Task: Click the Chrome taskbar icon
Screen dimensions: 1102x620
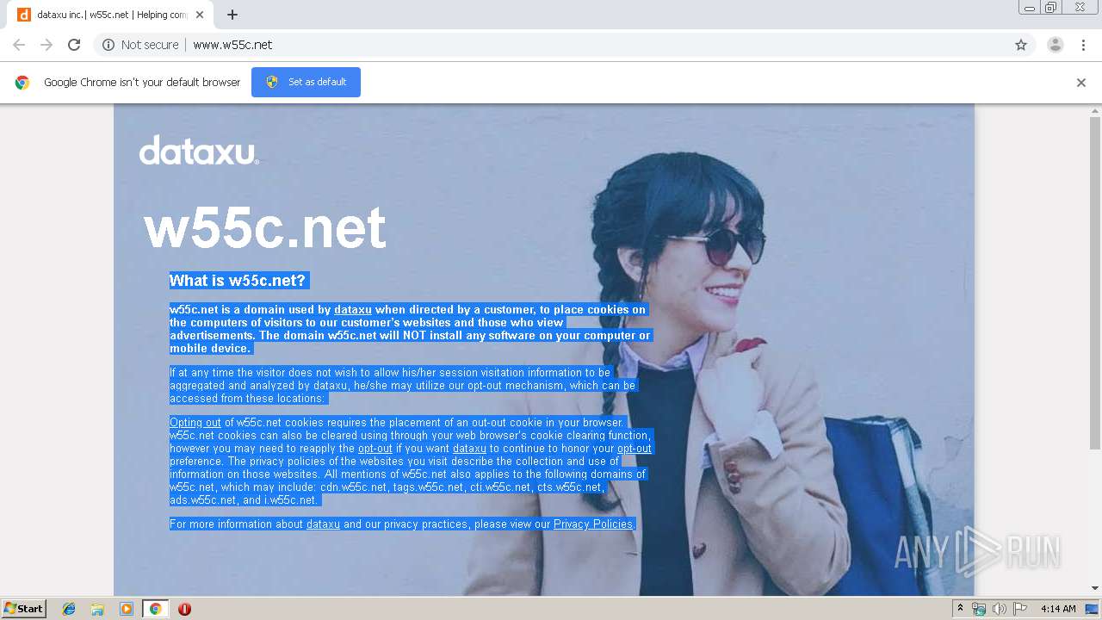Action: point(155,609)
